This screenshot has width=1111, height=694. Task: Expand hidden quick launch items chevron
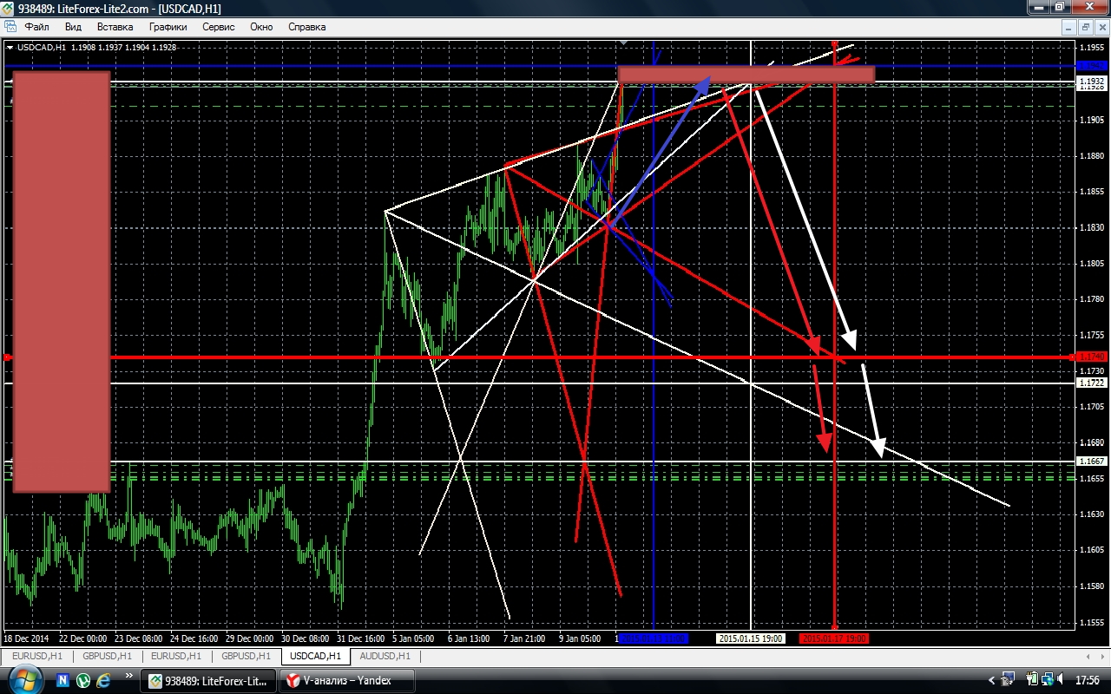(x=129, y=675)
